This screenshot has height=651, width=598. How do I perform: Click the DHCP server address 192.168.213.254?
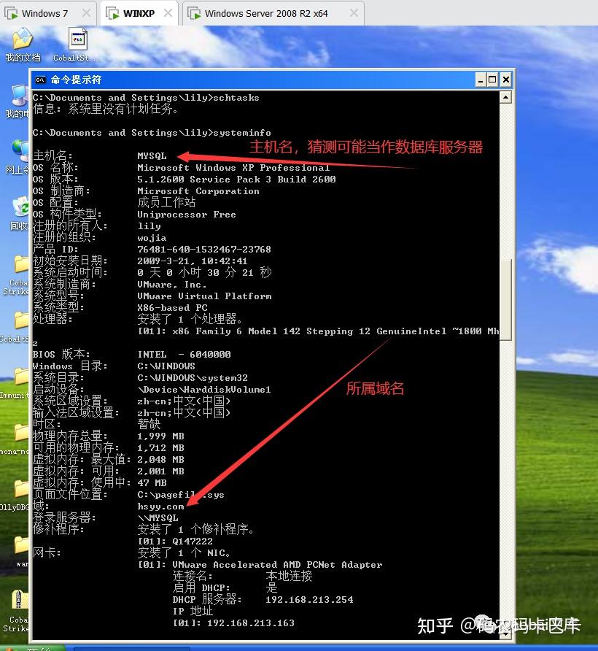tap(309, 600)
